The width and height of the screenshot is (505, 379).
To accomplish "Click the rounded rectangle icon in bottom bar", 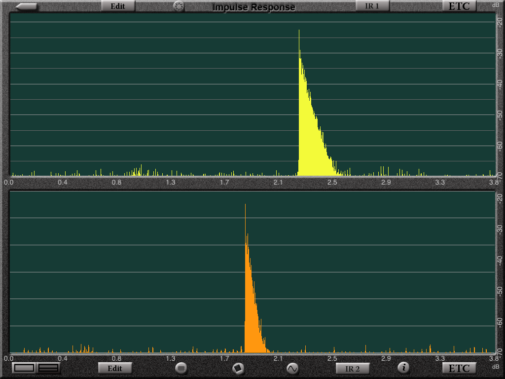I will pyautogui.click(x=181, y=368).
